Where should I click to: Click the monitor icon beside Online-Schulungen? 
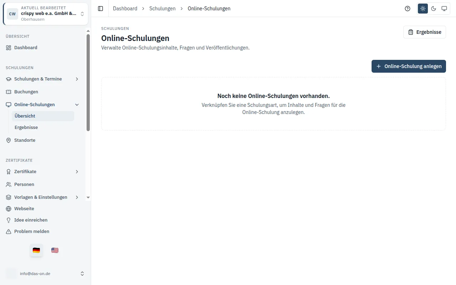[9, 105]
